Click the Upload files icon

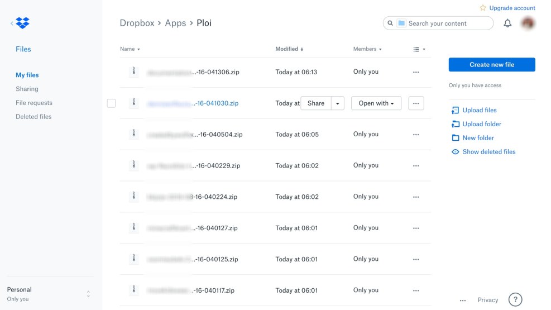pyautogui.click(x=455, y=111)
